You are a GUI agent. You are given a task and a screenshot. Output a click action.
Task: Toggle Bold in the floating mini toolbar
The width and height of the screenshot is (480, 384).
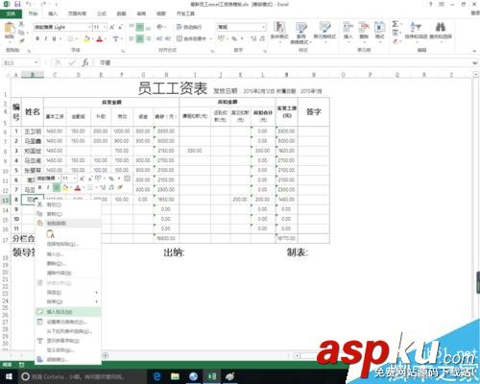pyautogui.click(x=40, y=187)
